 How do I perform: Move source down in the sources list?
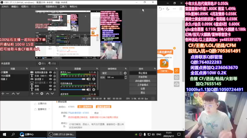point(52,94)
